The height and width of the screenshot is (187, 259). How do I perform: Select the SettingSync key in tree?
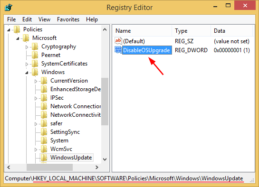(65, 132)
